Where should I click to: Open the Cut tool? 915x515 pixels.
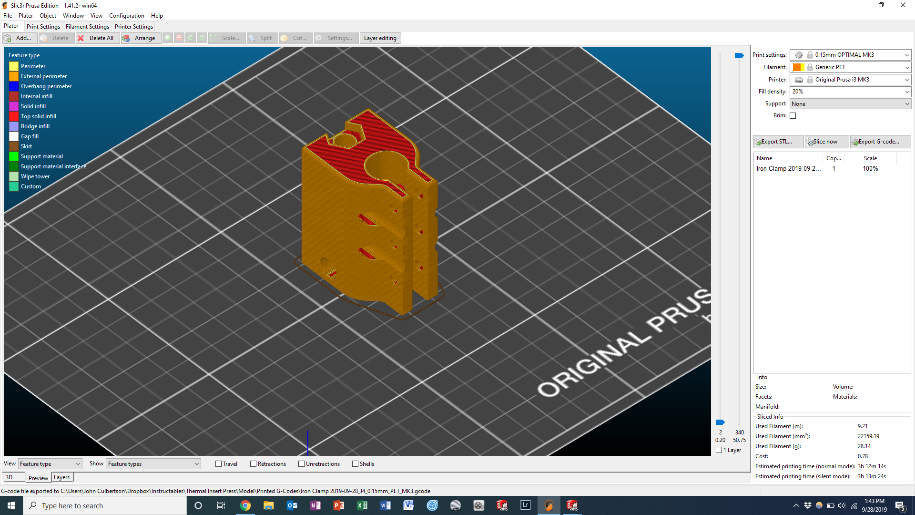coord(295,38)
